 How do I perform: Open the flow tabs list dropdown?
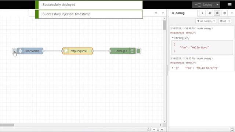(x=163, y=13)
